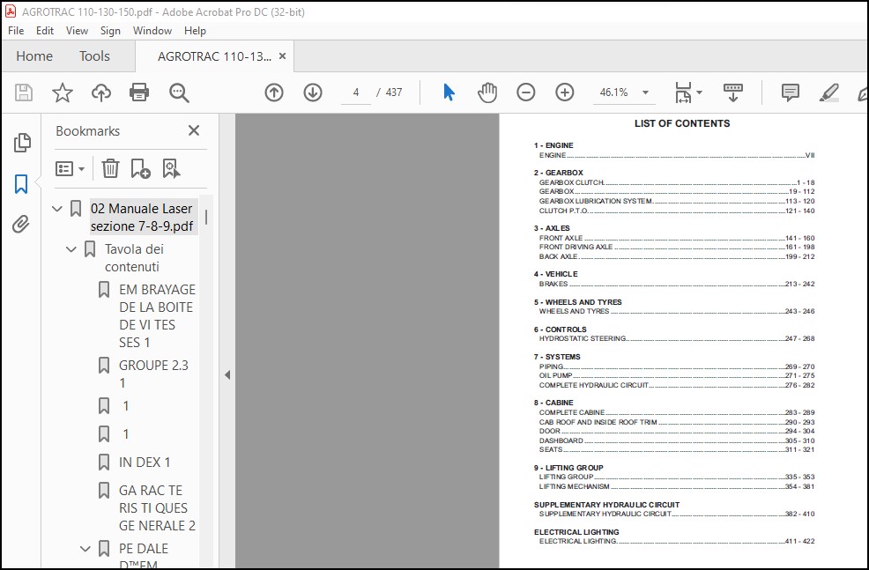Zoom in with the plus circle
The image size is (869, 570).
coord(564,93)
